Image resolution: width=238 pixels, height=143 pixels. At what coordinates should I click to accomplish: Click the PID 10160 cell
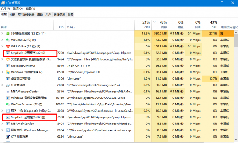[x=60, y=98]
